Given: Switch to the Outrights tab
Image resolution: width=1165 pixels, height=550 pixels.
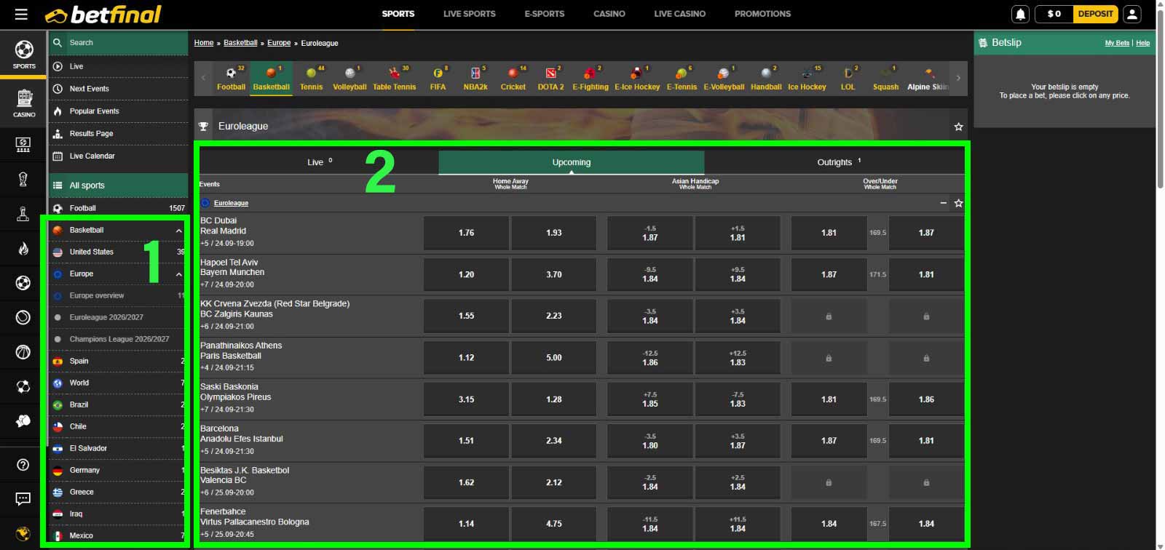Looking at the screenshot, I should point(834,162).
